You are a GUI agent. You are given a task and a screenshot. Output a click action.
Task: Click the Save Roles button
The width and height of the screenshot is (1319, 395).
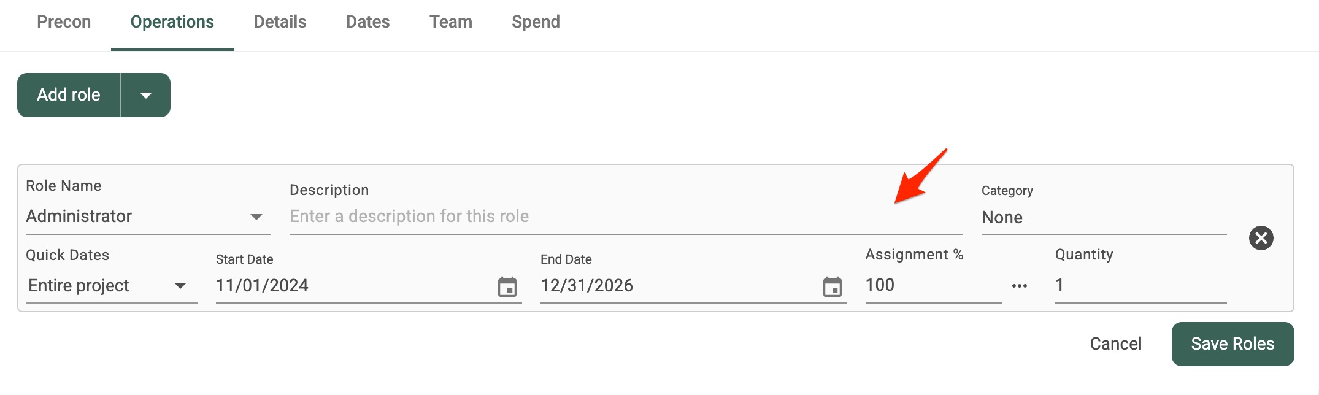pyautogui.click(x=1232, y=344)
